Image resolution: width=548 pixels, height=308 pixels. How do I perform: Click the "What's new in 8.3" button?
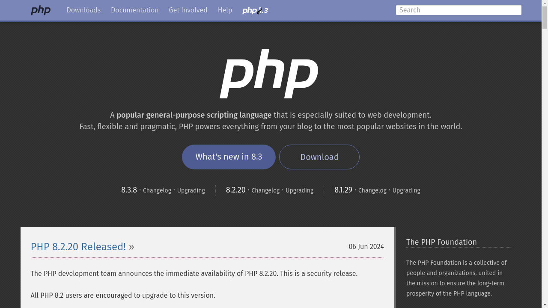pos(229,157)
